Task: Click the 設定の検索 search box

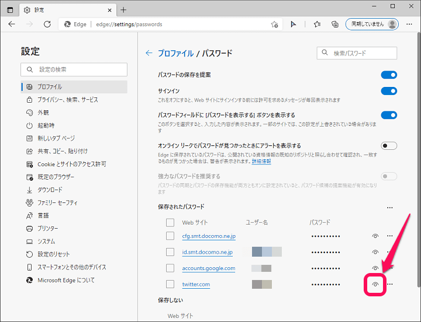Action: coord(74,69)
